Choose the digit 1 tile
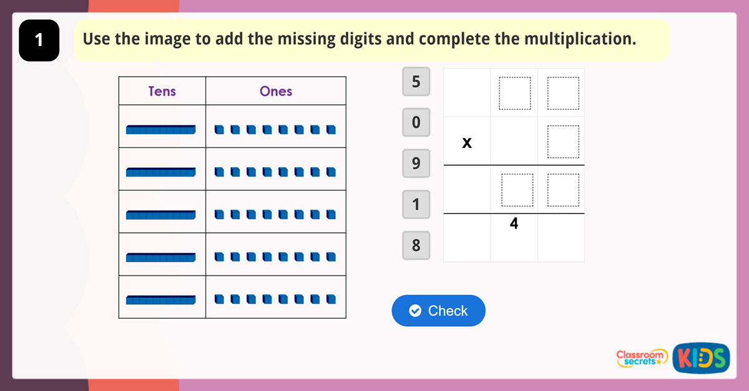Image resolution: width=749 pixels, height=391 pixels. click(416, 204)
